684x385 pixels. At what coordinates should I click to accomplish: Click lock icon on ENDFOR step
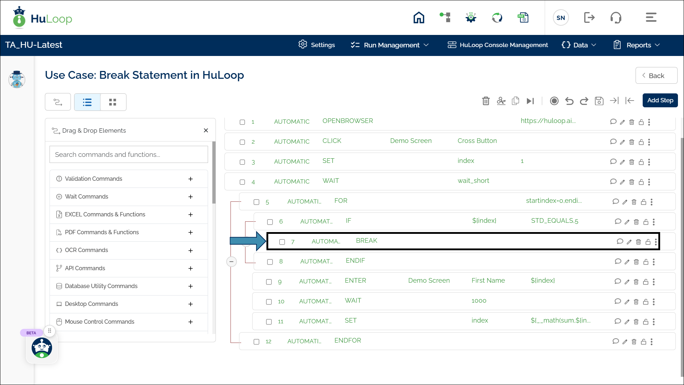click(643, 342)
